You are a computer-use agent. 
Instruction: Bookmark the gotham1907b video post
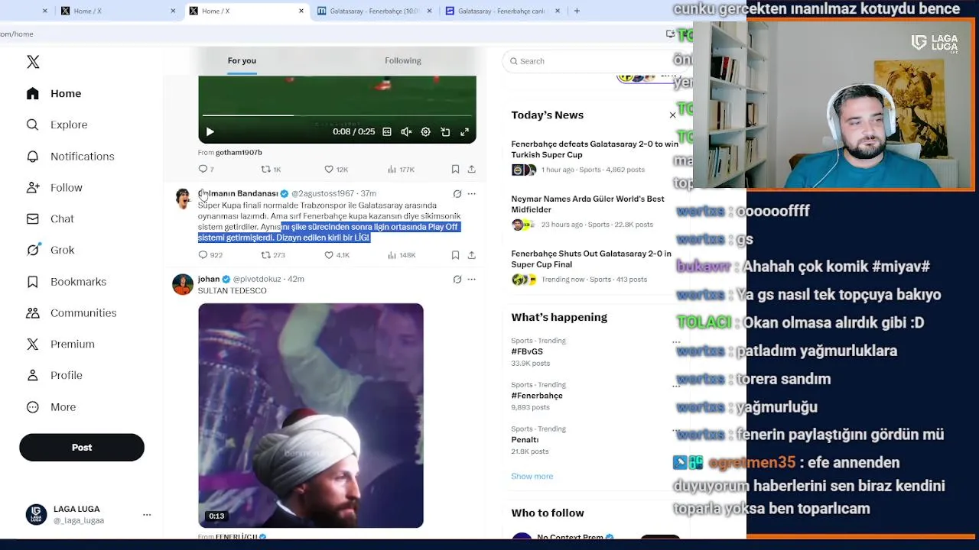[455, 169]
